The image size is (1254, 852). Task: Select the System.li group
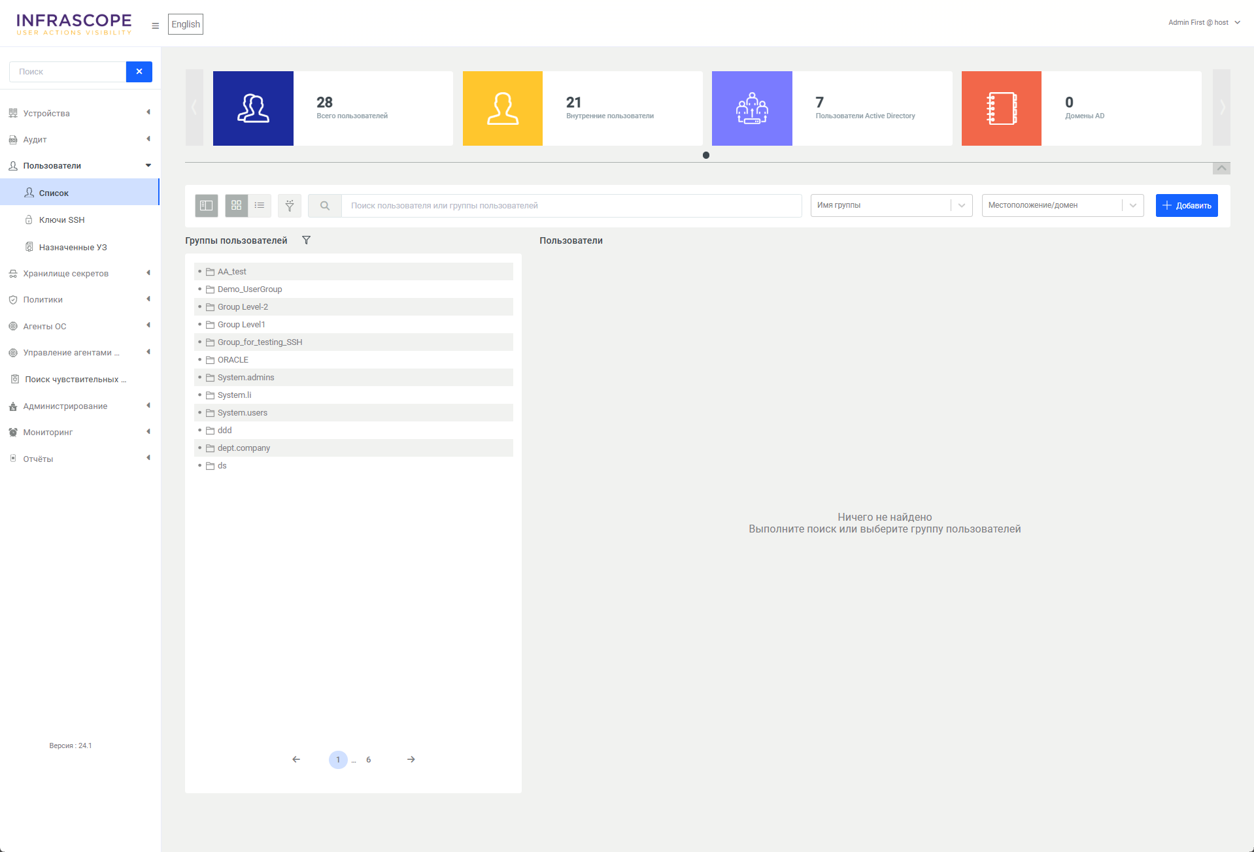pyautogui.click(x=354, y=395)
